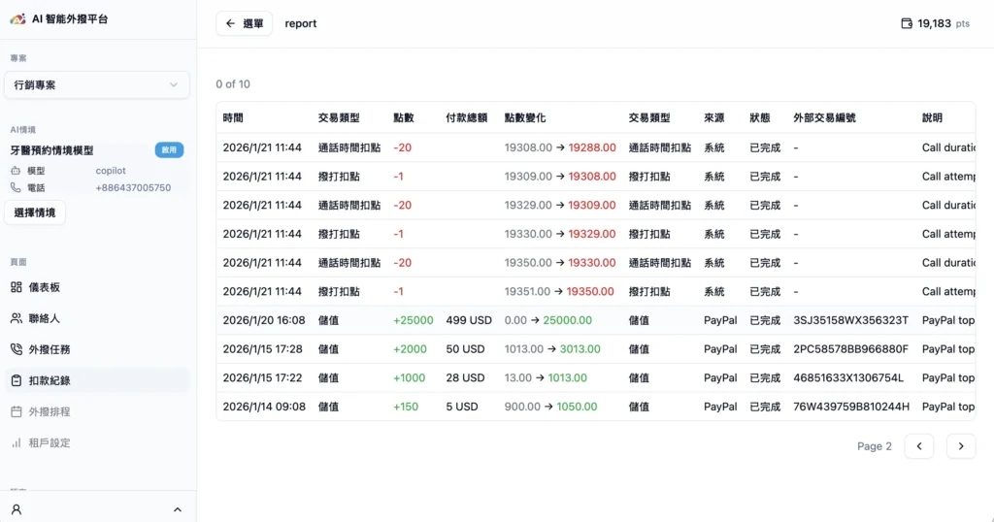Click the 2026/1/15 17:22 time cell
Image resolution: width=994 pixels, height=522 pixels.
click(262, 378)
